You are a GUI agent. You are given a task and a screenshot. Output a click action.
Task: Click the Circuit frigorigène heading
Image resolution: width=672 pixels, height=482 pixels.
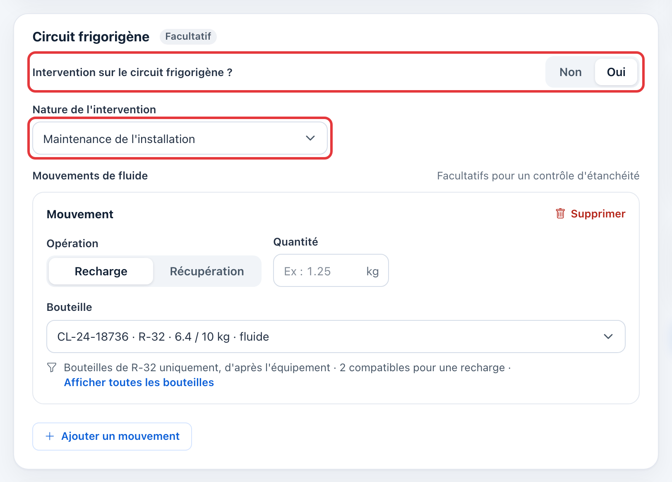click(x=91, y=37)
